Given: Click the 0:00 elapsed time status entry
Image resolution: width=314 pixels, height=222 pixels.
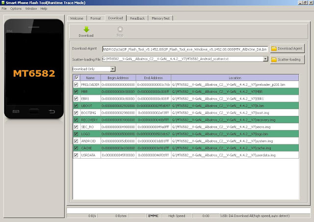Looking at the screenshot, I should click(206, 216).
